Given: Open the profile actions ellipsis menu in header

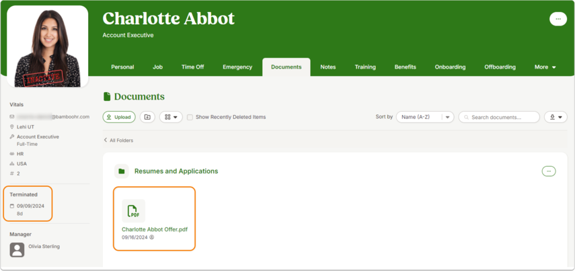Looking at the screenshot, I should [558, 19].
